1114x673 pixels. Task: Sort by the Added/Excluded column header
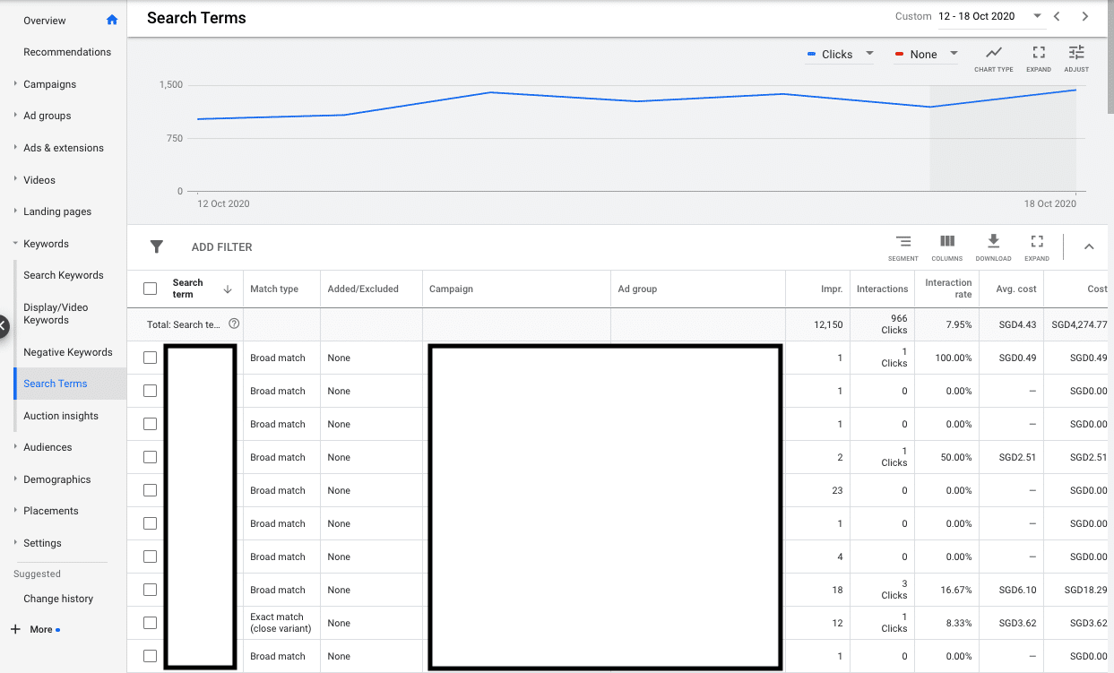363,289
